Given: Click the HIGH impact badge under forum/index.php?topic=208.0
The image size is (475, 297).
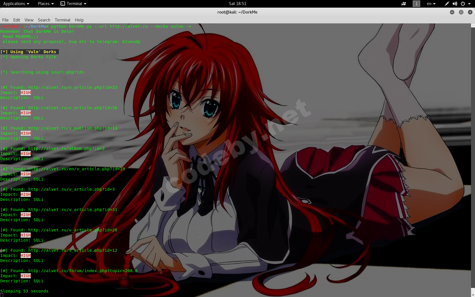Looking at the screenshot, I should [26, 276].
